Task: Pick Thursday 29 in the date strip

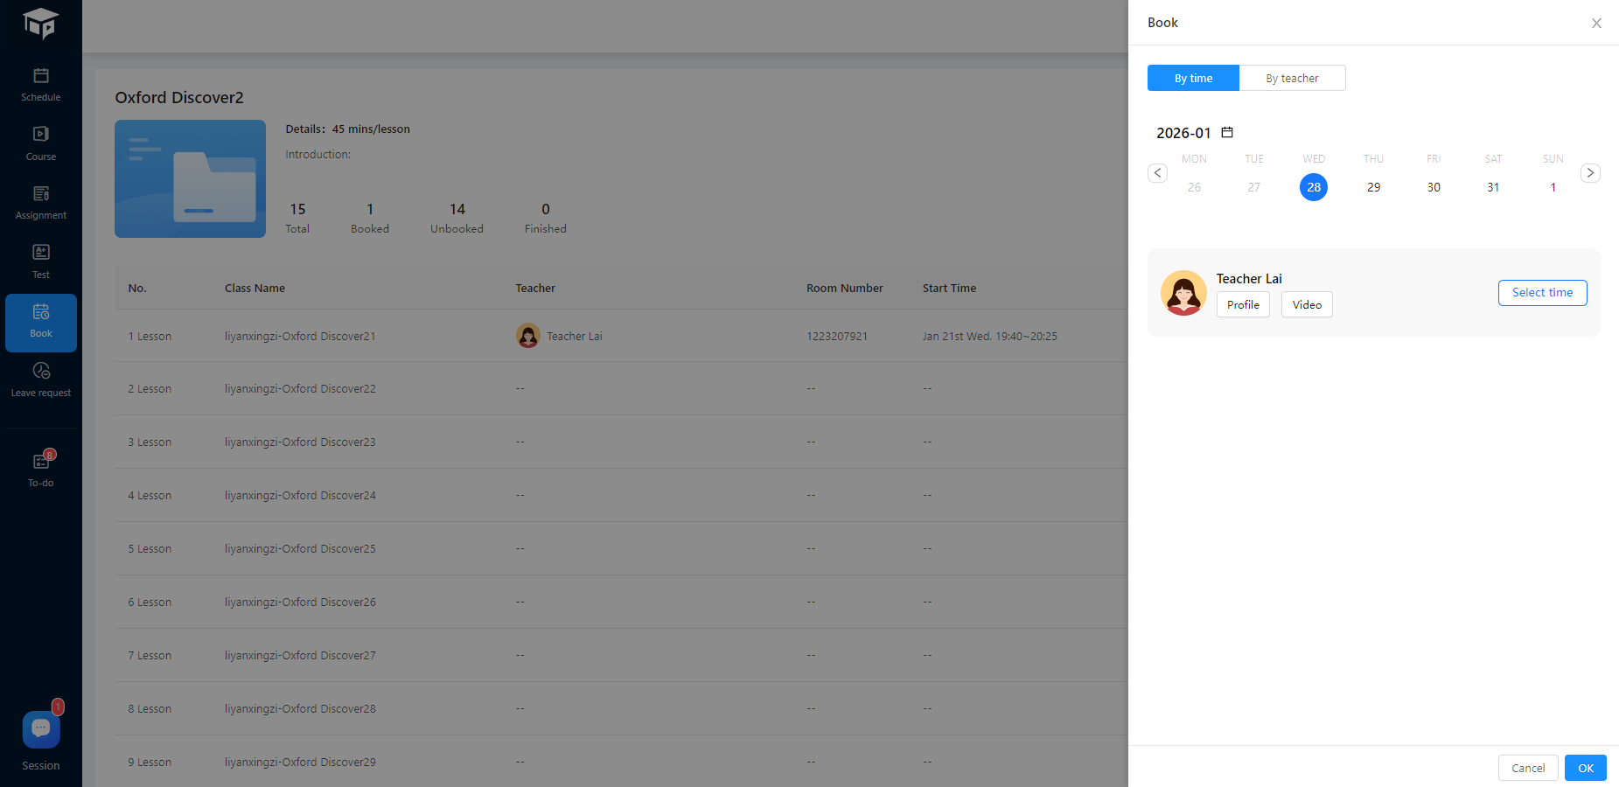Action: coord(1373,187)
